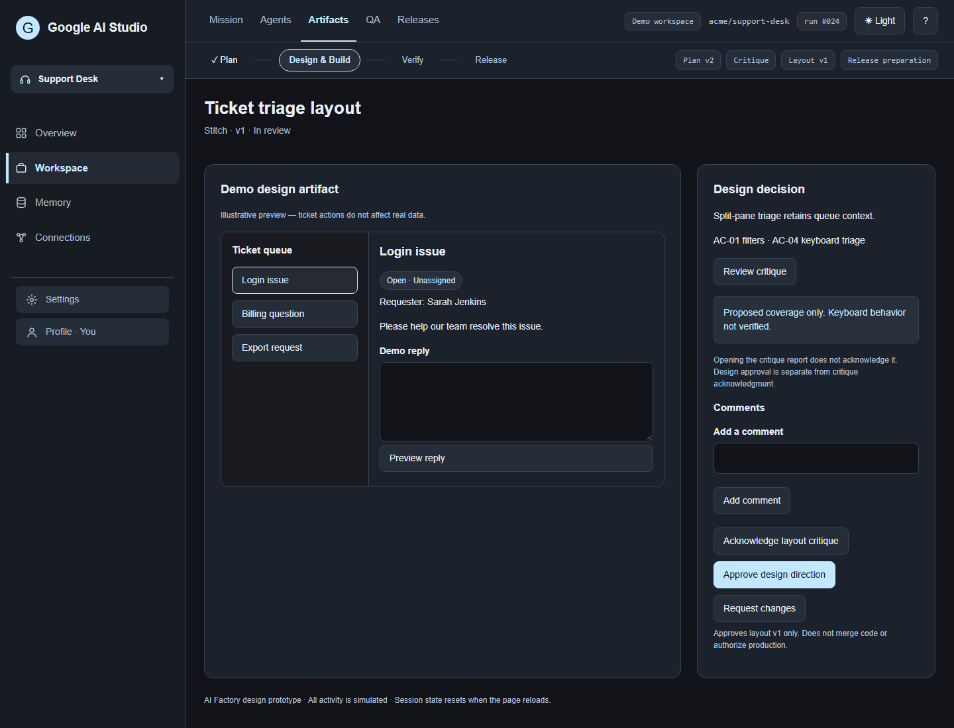
Task: Click the run #024 badge
Action: (x=821, y=21)
